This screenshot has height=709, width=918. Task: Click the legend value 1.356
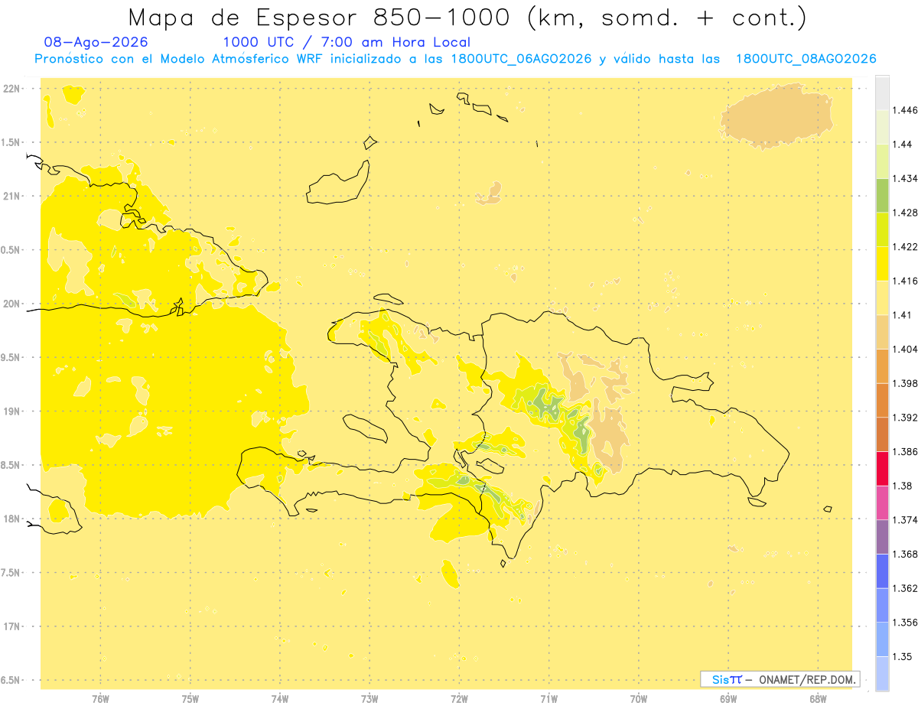(x=904, y=623)
